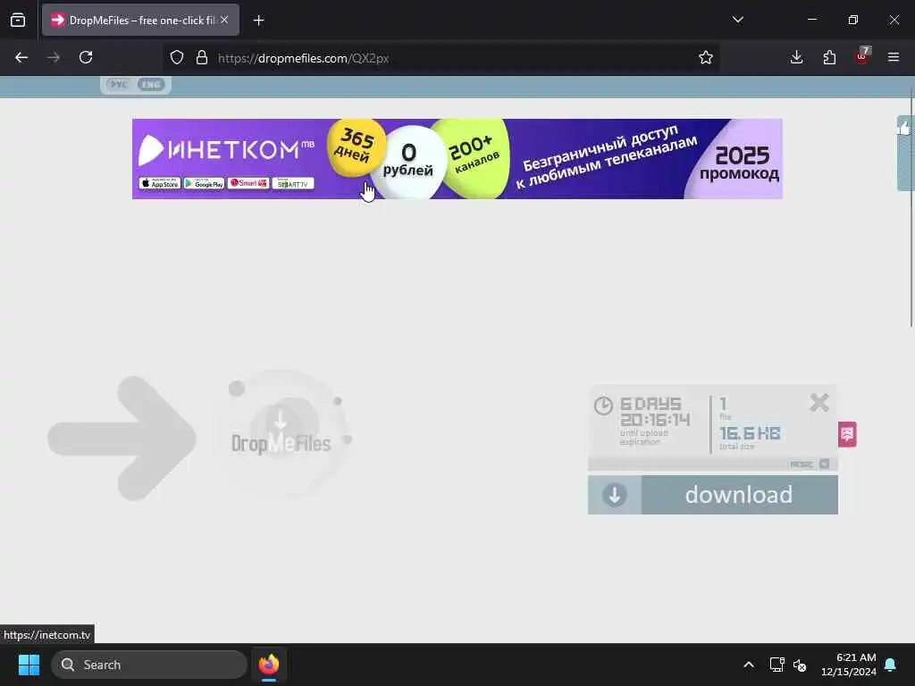
Task: Expand the 'more' details toggle
Action: (x=810, y=464)
